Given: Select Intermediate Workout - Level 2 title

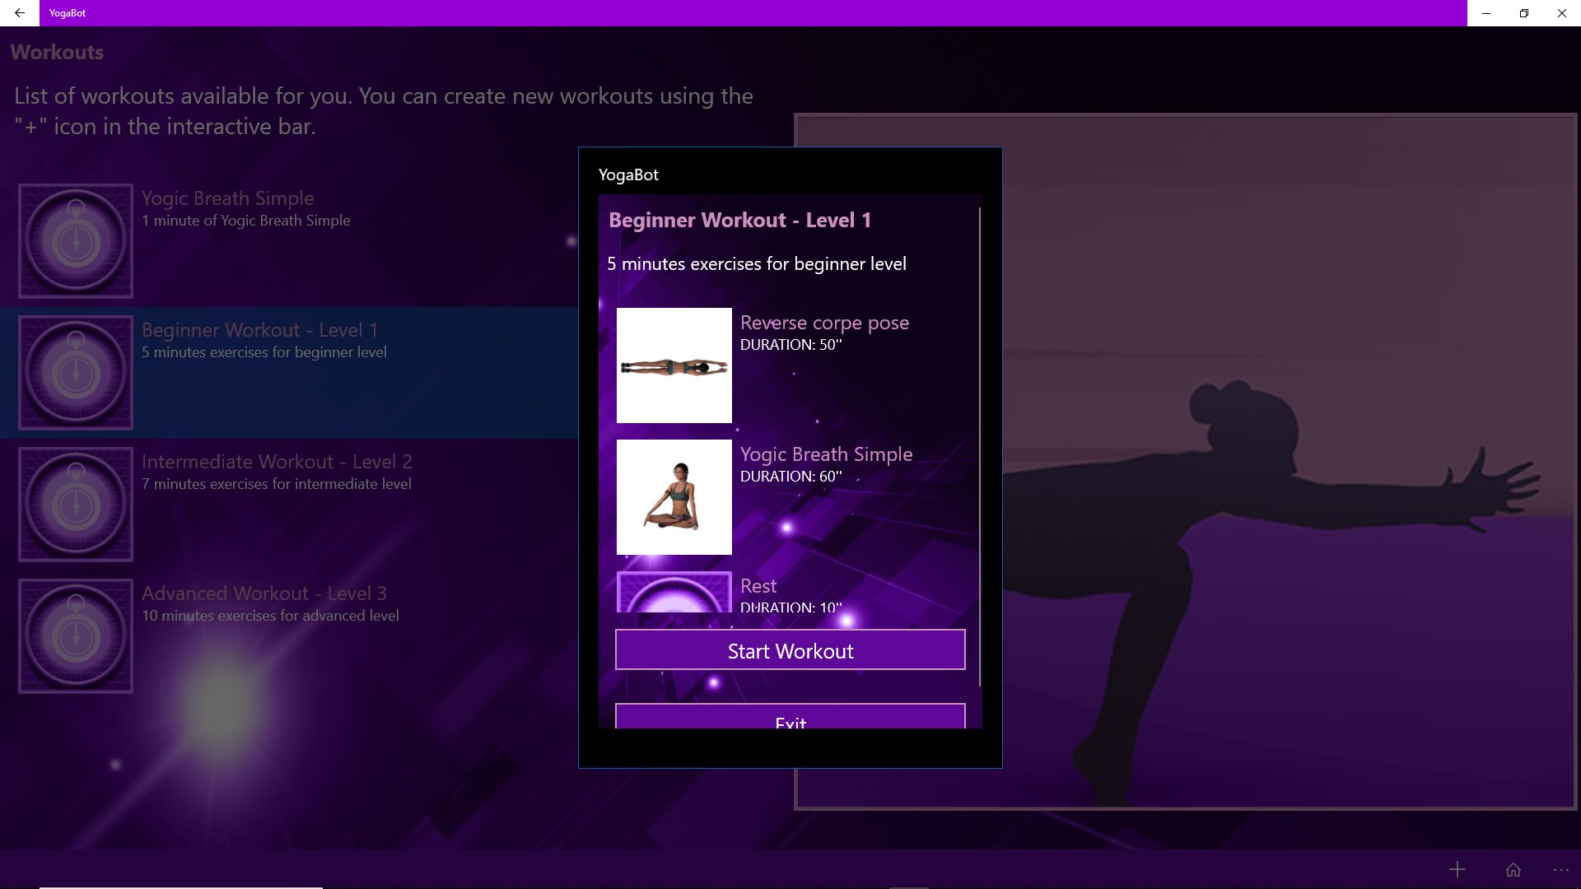Looking at the screenshot, I should (x=277, y=462).
